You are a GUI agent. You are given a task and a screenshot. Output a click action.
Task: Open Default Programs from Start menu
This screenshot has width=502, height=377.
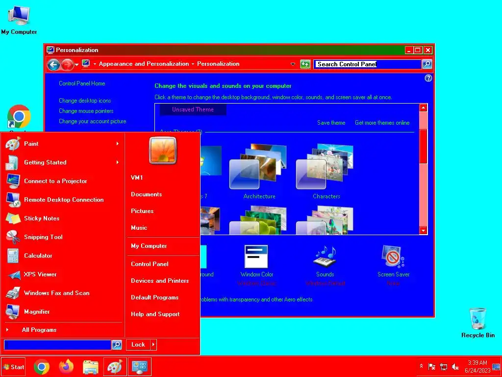pos(154,297)
